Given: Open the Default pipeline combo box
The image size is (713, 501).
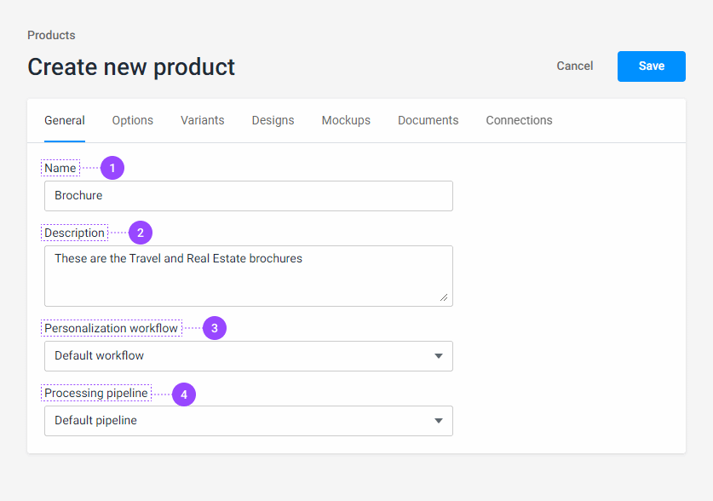Looking at the screenshot, I should click(239, 421).
